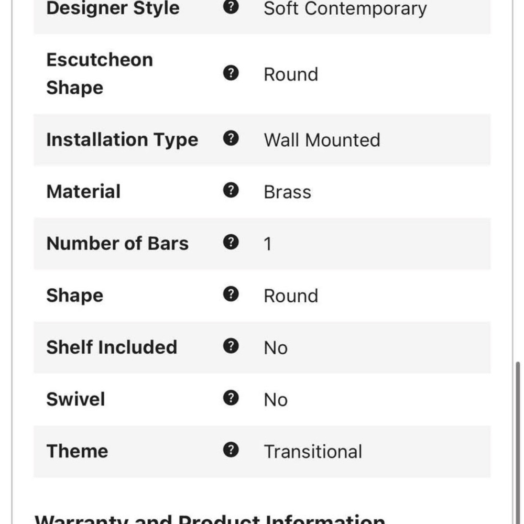
Task: Click the vertical scrollbar thumb
Action: 518,442
